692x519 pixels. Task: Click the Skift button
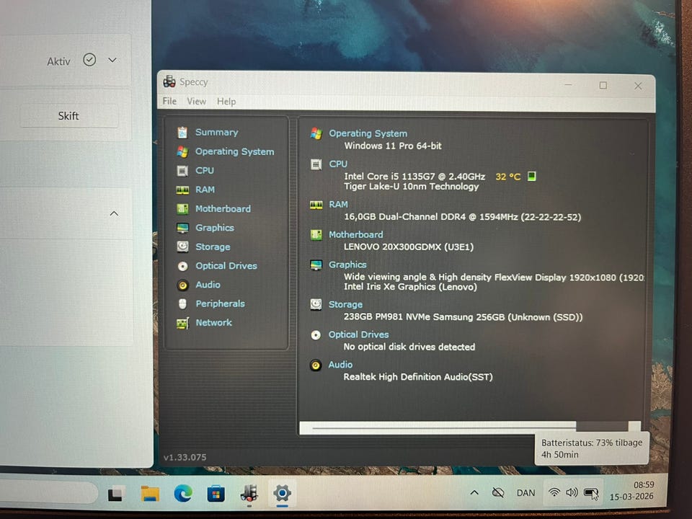tap(68, 116)
